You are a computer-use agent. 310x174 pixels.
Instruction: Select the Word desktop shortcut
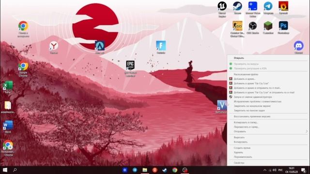(x=8, y=127)
